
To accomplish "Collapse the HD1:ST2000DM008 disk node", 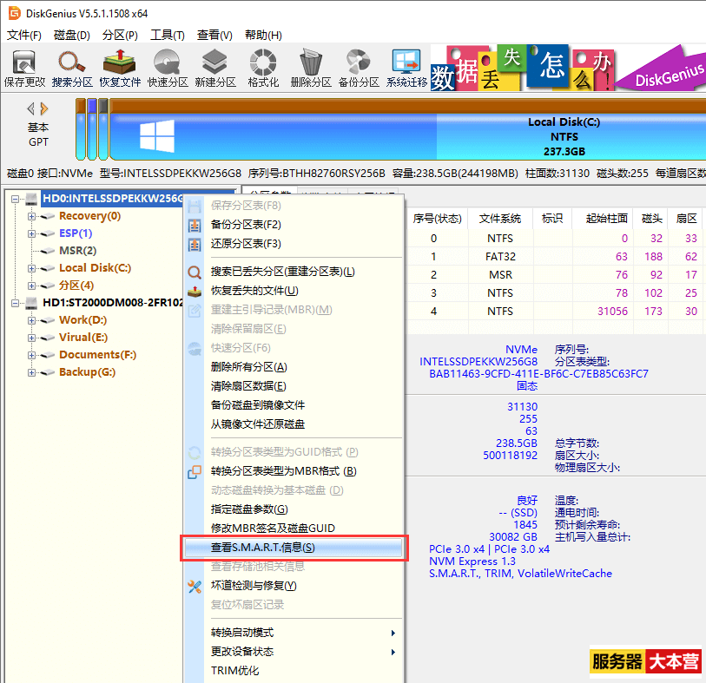I will [x=16, y=303].
